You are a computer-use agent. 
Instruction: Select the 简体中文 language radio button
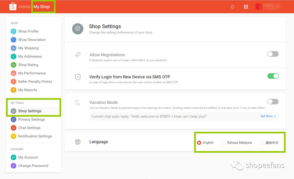[x=261, y=143]
